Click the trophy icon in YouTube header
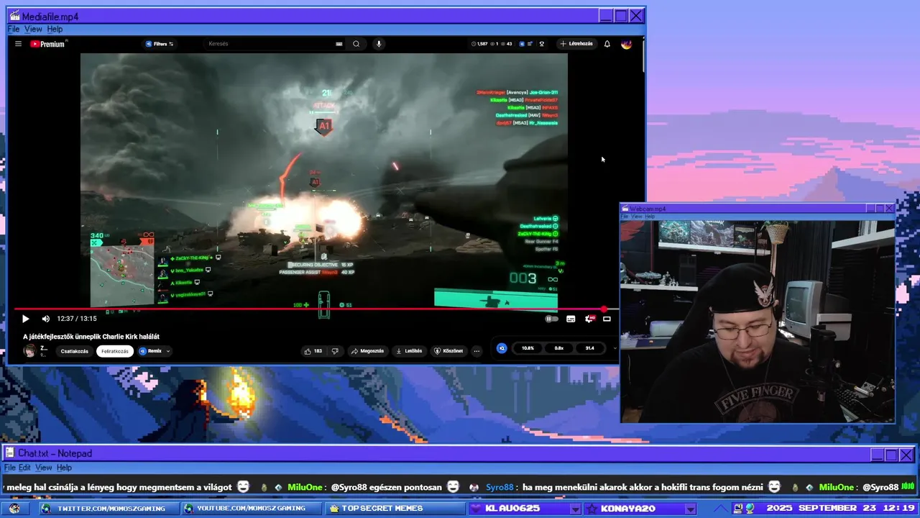This screenshot has width=920, height=518. click(542, 44)
